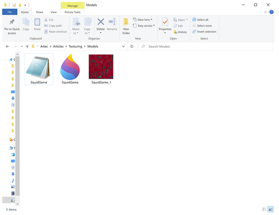Switch to Details view in status bar

(x=264, y=209)
